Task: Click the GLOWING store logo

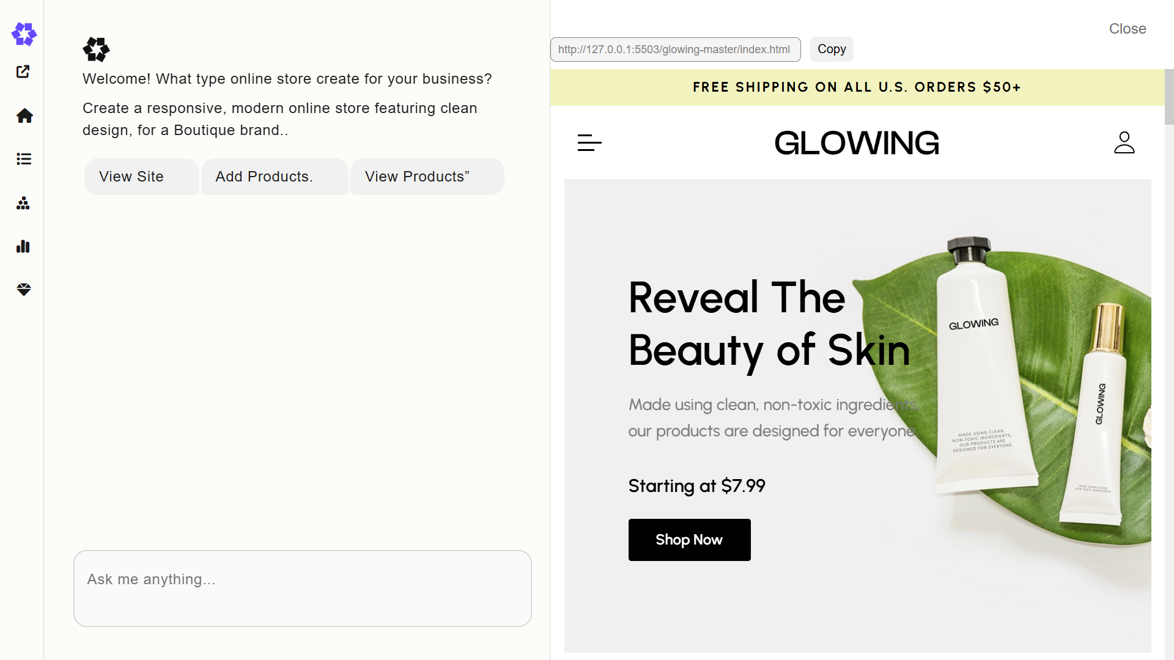Action: [856, 143]
